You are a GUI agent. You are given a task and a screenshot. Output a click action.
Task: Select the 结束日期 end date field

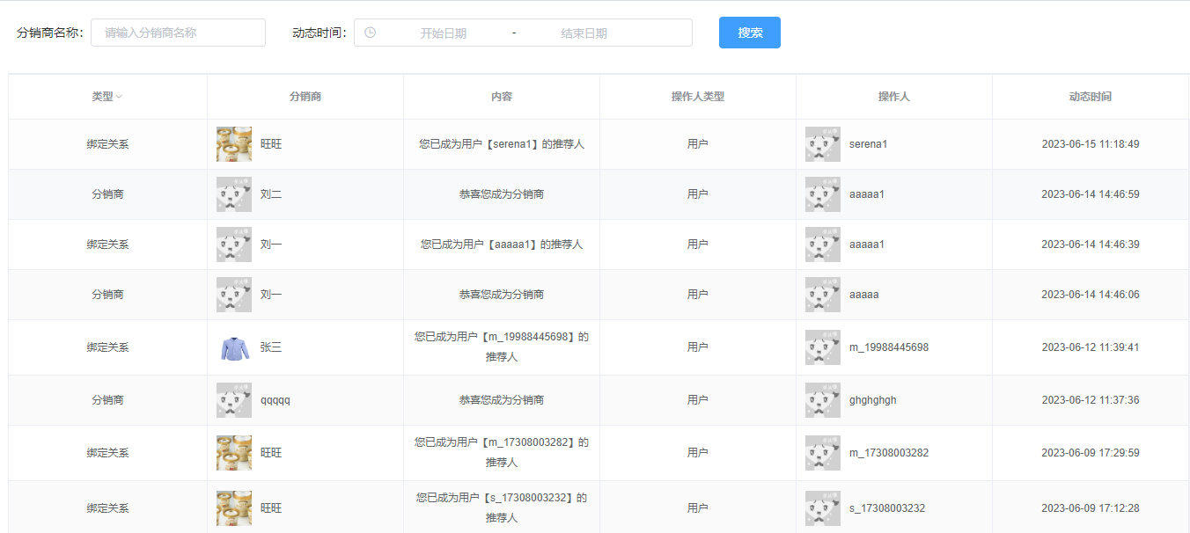(584, 33)
